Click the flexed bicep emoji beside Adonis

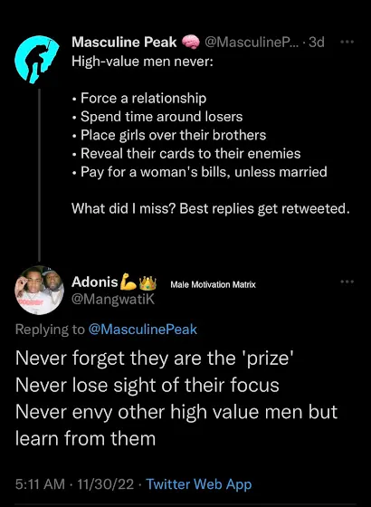[128, 282]
